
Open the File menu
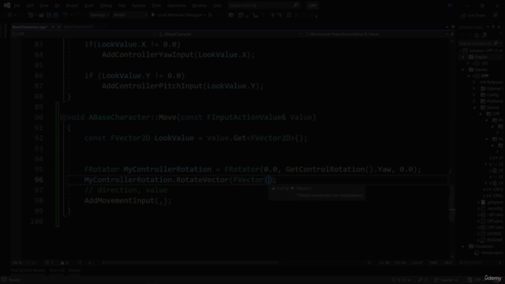coord(17,6)
